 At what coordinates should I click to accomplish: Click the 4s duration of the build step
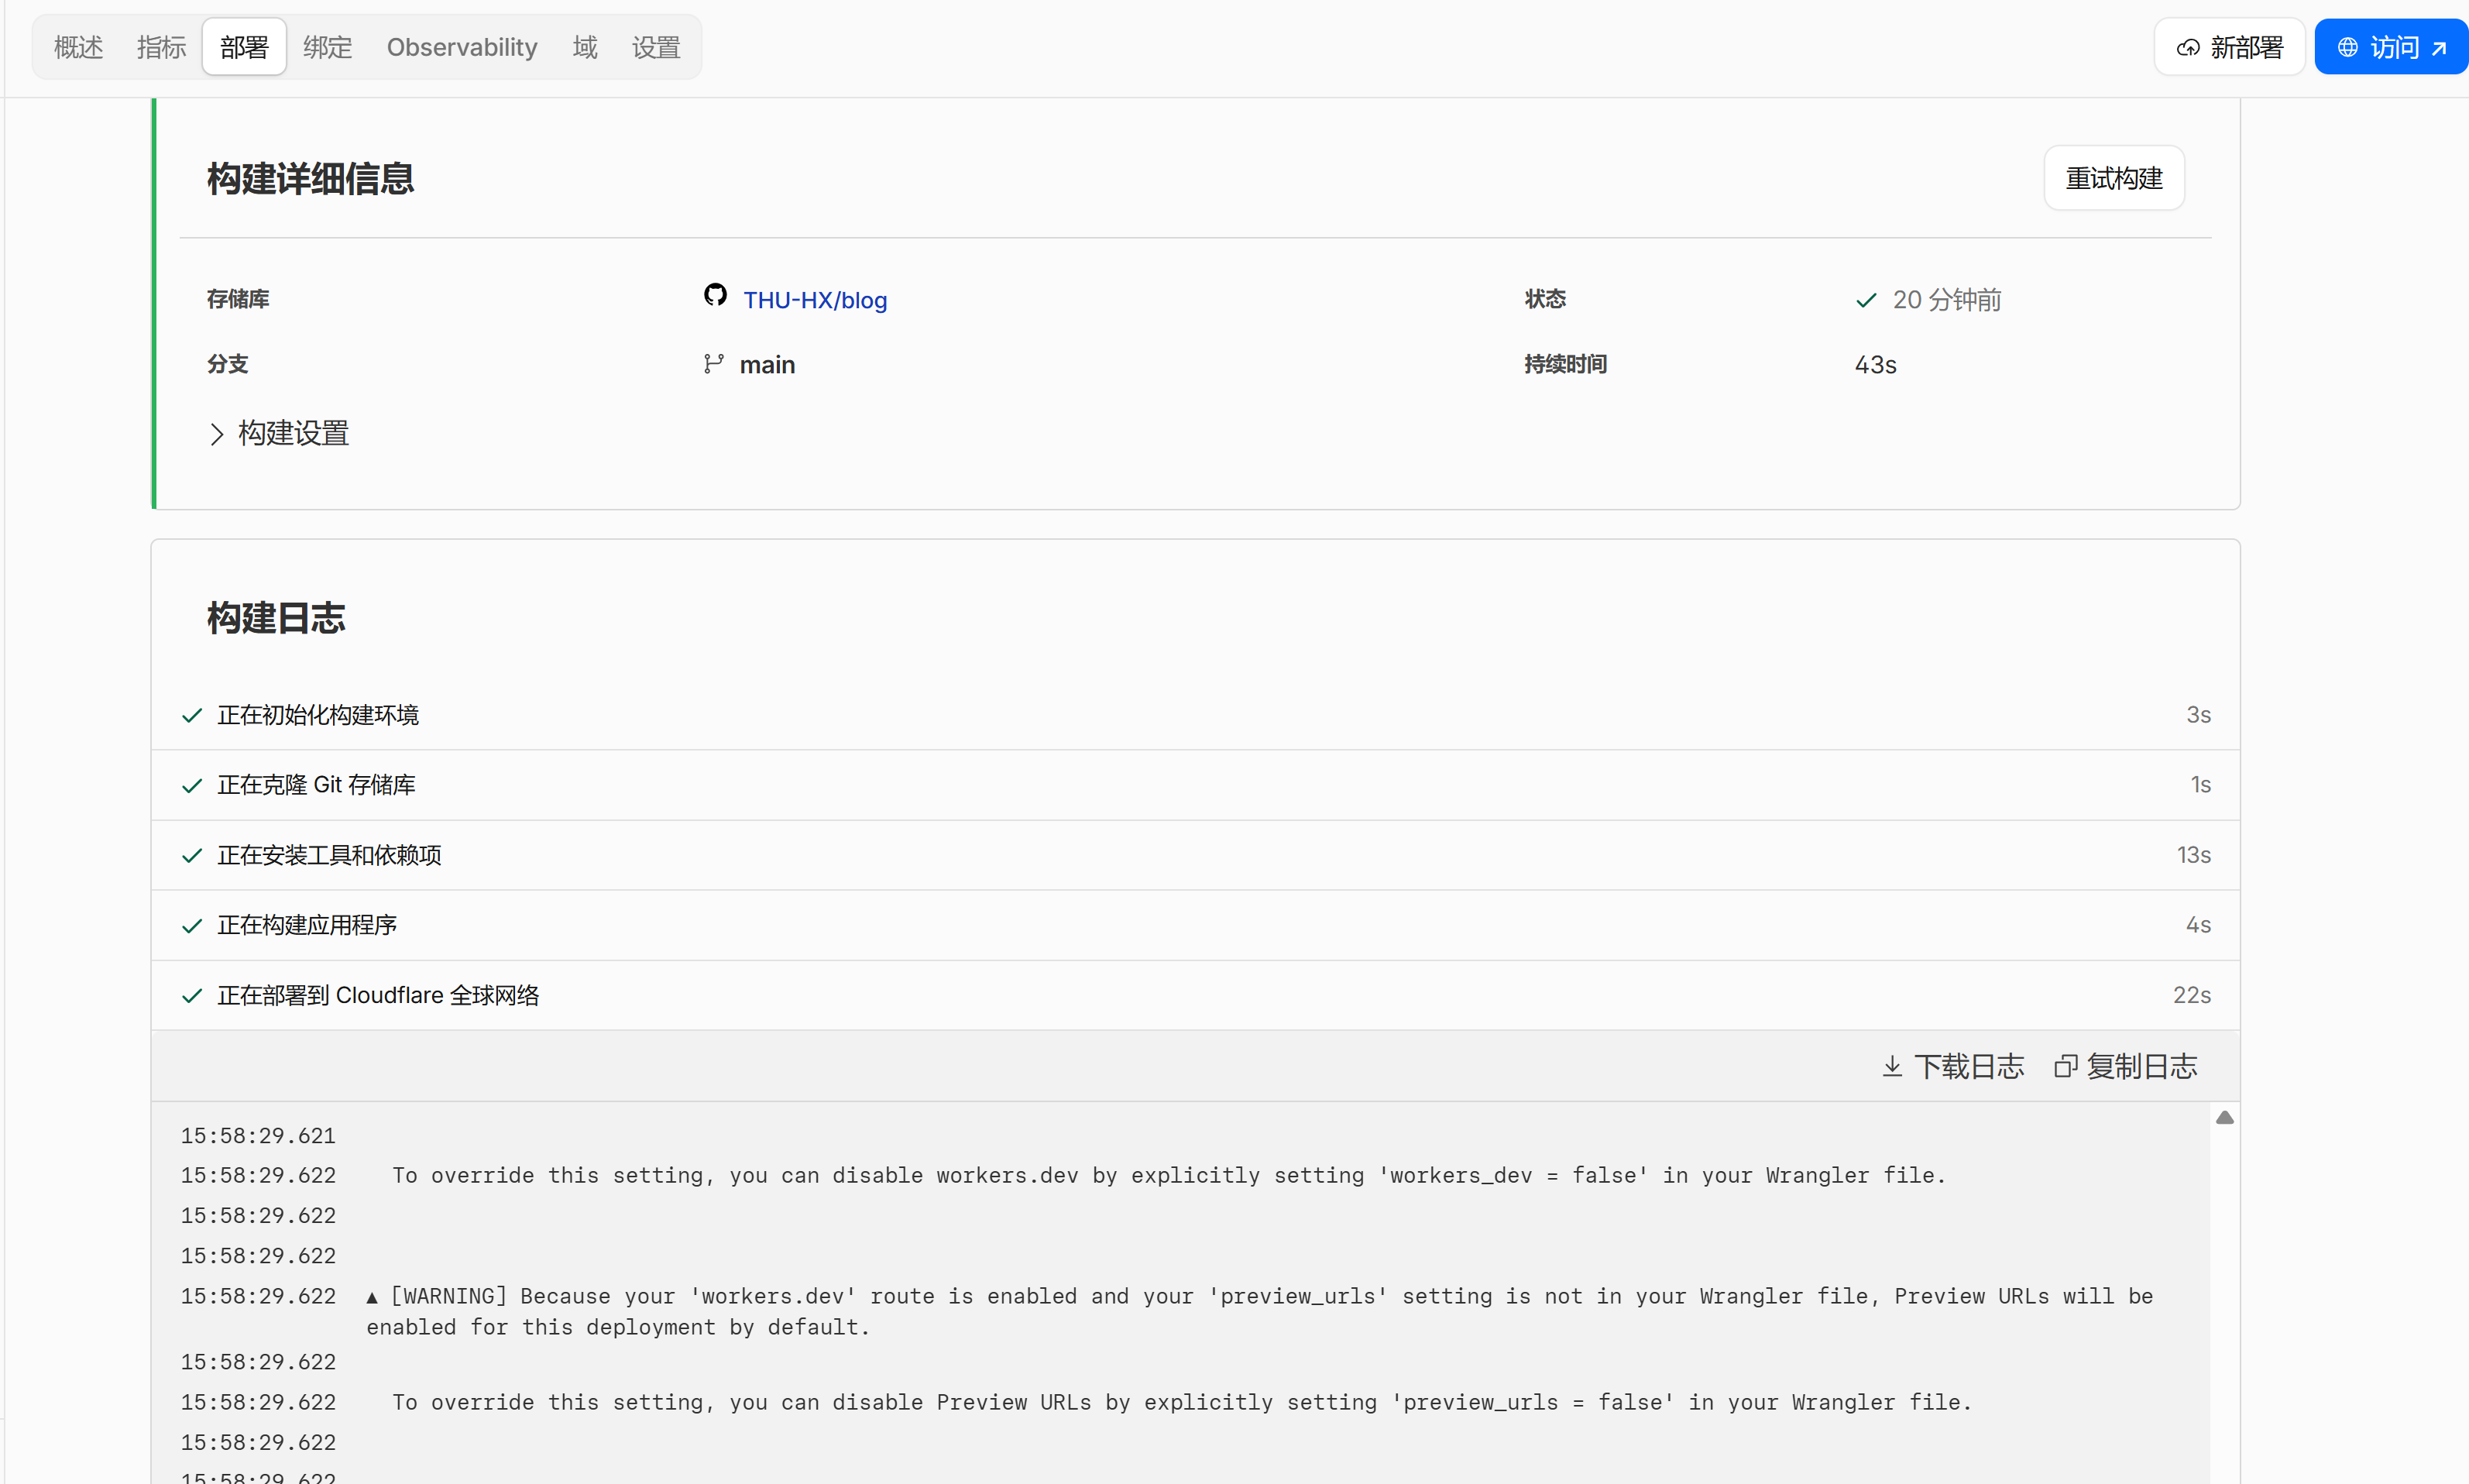coord(2198,925)
